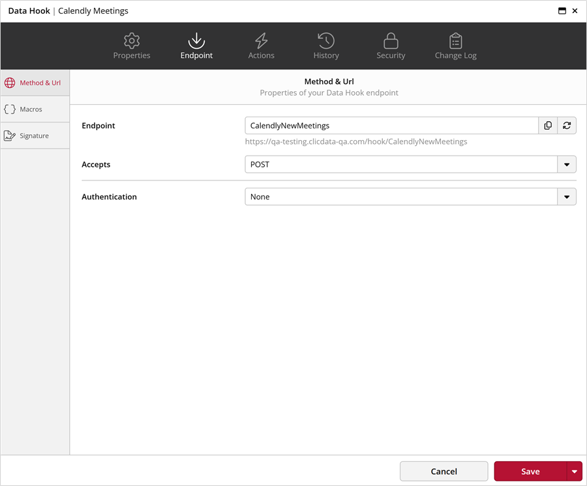Open the Security padlock tab

point(391,46)
